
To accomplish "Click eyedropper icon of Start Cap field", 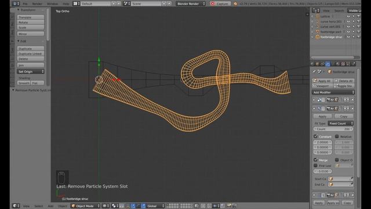I will click(x=352, y=179).
